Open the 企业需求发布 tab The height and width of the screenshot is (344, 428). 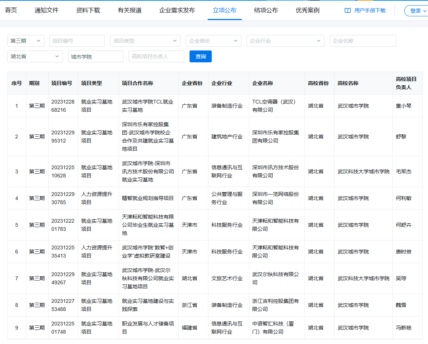tap(177, 10)
